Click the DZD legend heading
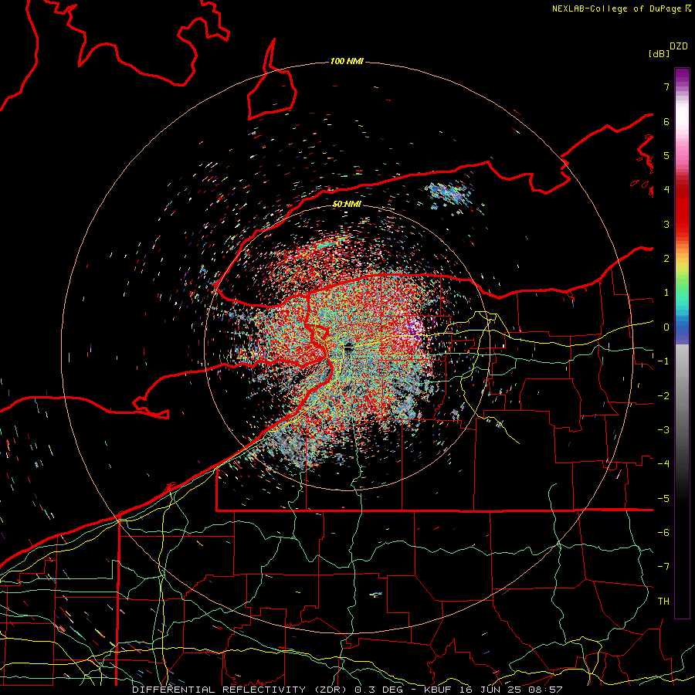 (679, 46)
